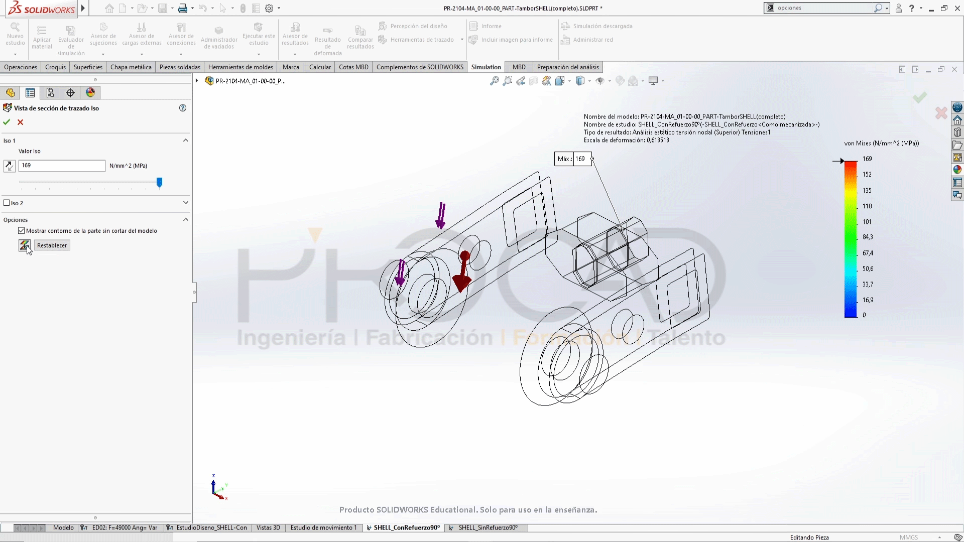The height and width of the screenshot is (542, 964).
Task: Expand the SOLIDWORKS menu arrow beside logo
Action: [83, 8]
